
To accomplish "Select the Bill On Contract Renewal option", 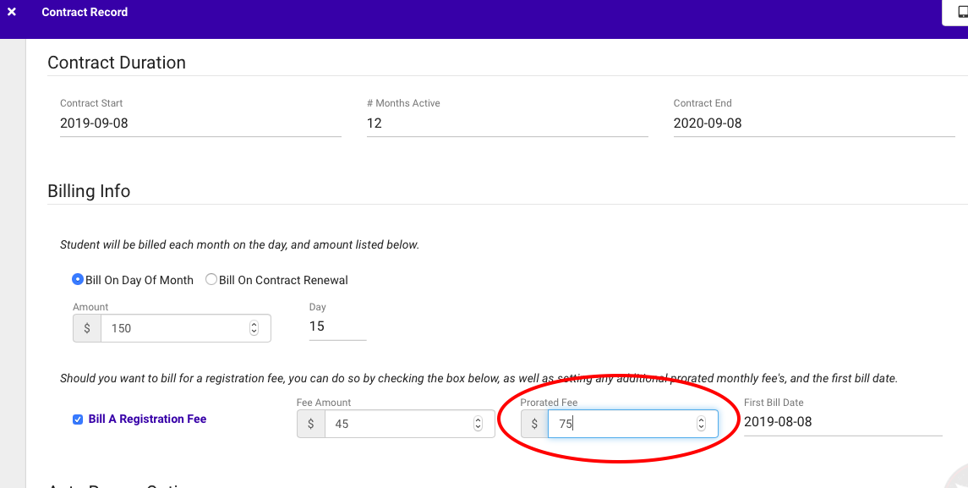I will 211,280.
